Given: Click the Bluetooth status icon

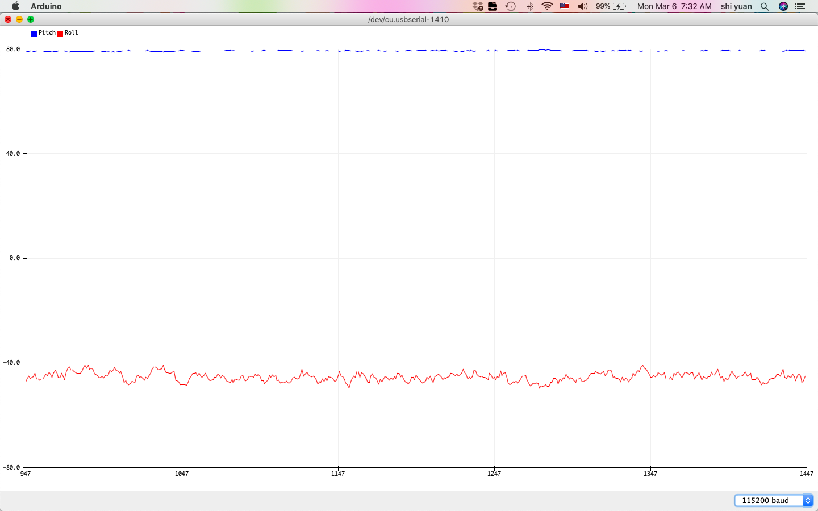Looking at the screenshot, I should [x=530, y=6].
